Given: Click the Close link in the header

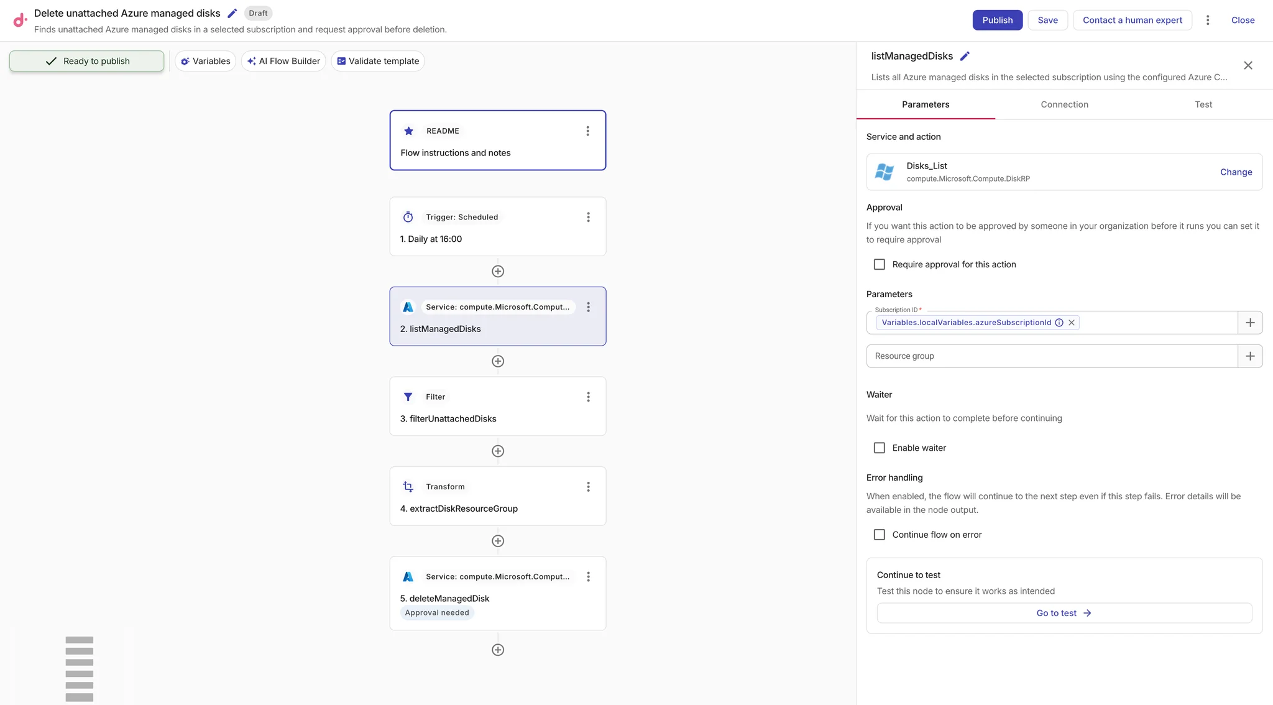Looking at the screenshot, I should [x=1243, y=20].
